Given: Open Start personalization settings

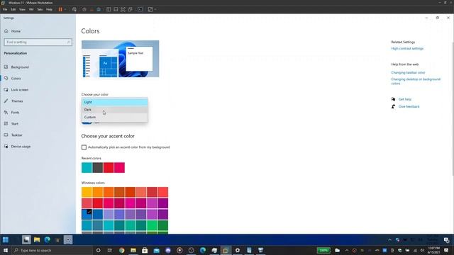Looking at the screenshot, I should tap(14, 124).
